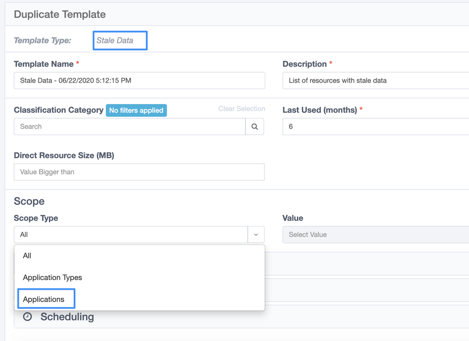This screenshot has width=469, height=341.
Task: Click the Duplicate Template heading
Action: tap(60, 14)
